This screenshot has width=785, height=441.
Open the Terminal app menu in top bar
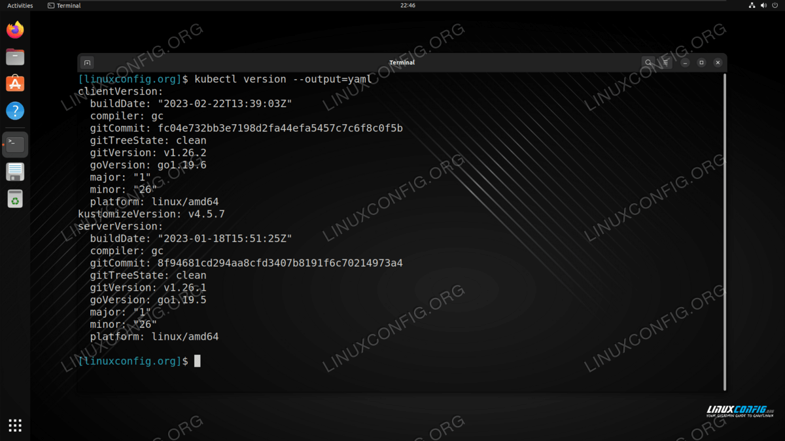tap(64, 5)
